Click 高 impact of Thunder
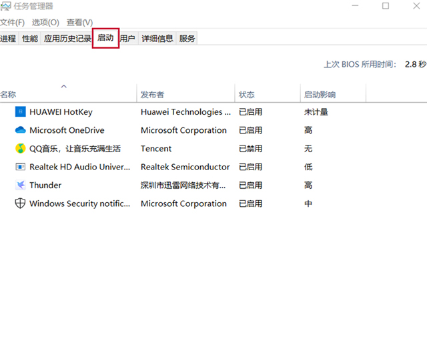This screenshot has width=427, height=347. 308,186
